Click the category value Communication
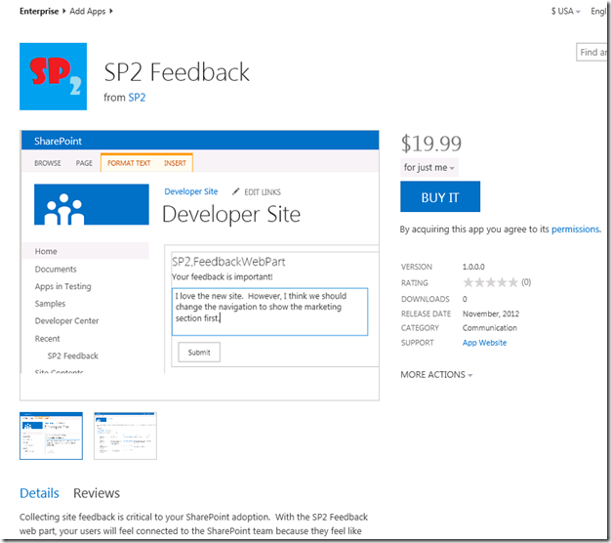 click(x=490, y=328)
